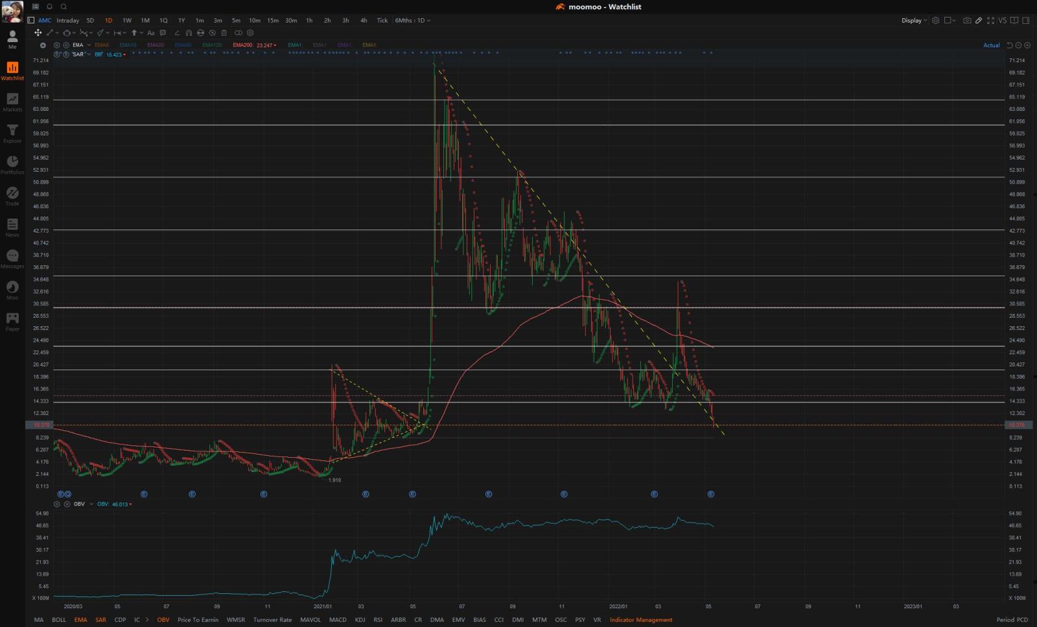Enter fullscreen chart mode
Image resolution: width=1037 pixels, height=627 pixels.
990,20
